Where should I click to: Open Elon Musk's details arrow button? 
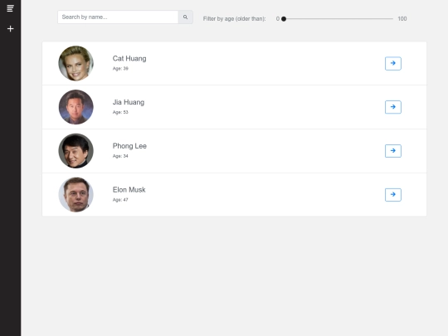[x=393, y=195]
